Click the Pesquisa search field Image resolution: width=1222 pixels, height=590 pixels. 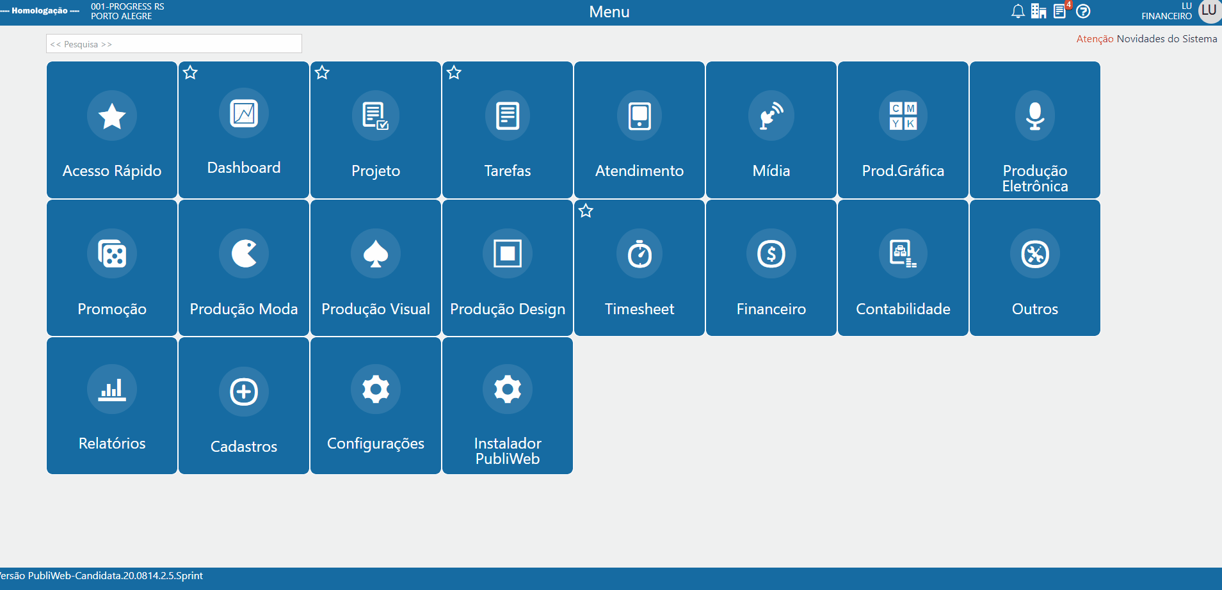pos(174,44)
